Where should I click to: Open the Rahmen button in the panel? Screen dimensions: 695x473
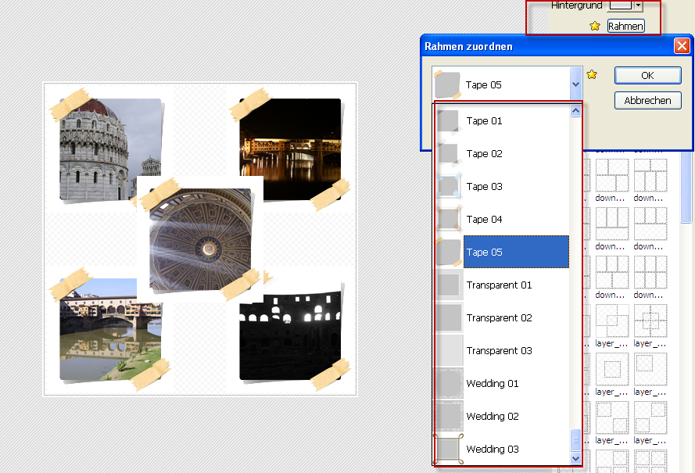[625, 26]
